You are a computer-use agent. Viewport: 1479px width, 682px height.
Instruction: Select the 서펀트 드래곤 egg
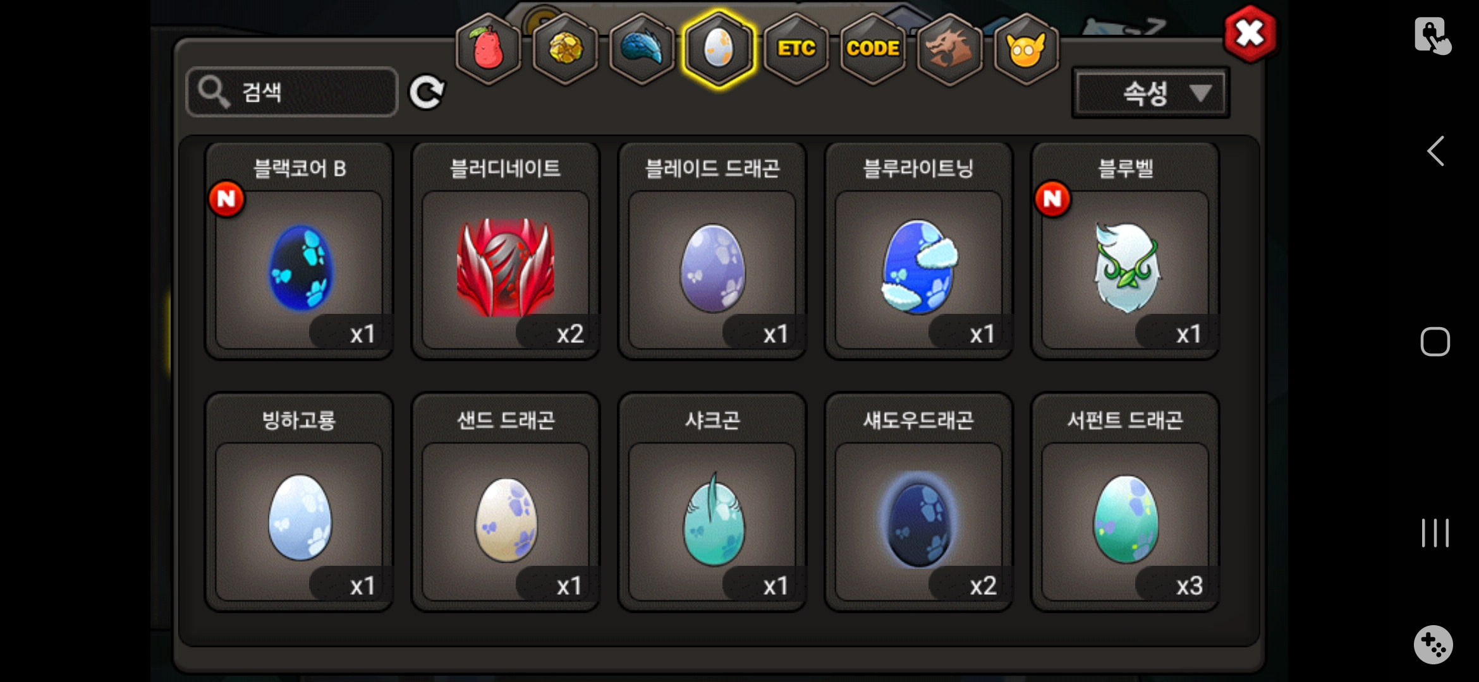[1125, 502]
